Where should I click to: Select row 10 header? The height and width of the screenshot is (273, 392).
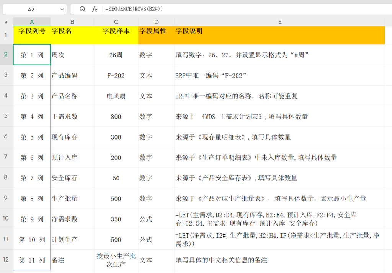click(x=6, y=219)
